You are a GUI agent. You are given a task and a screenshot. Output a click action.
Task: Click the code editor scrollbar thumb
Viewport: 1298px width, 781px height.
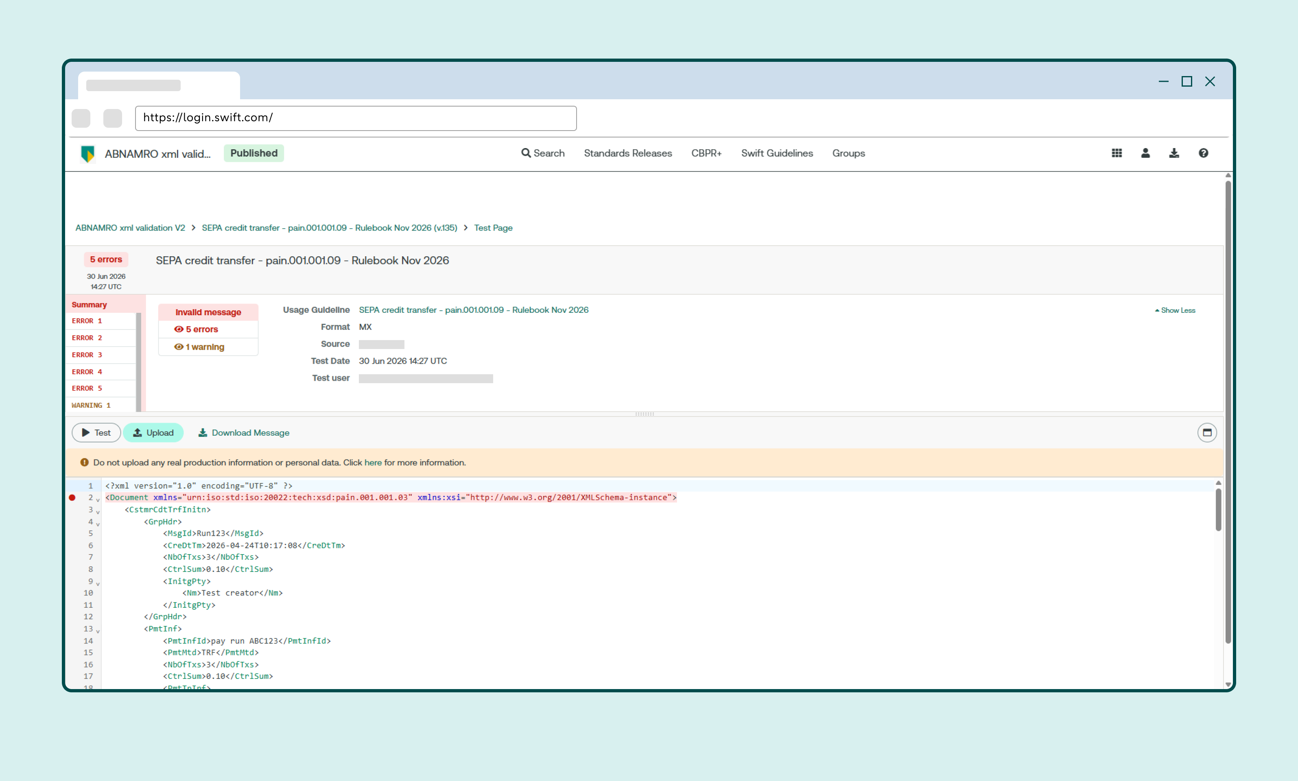[x=1218, y=509]
